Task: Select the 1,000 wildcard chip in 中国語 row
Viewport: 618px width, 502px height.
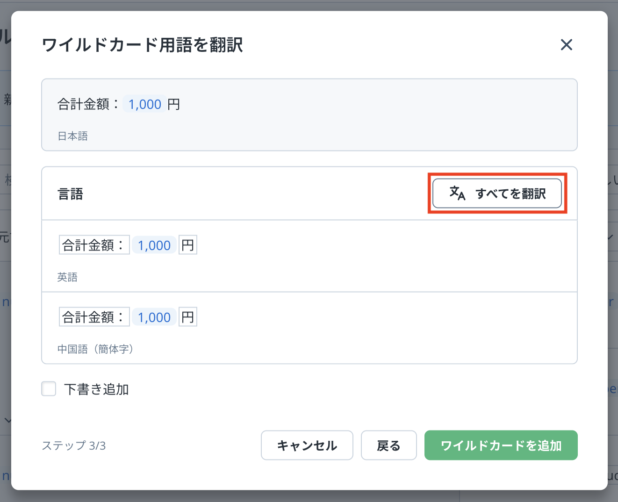Action: (154, 317)
